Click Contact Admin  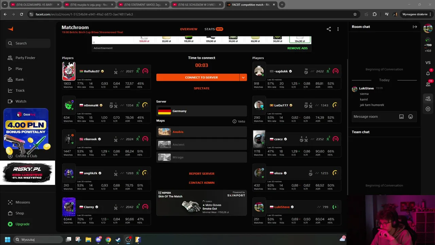click(x=202, y=183)
